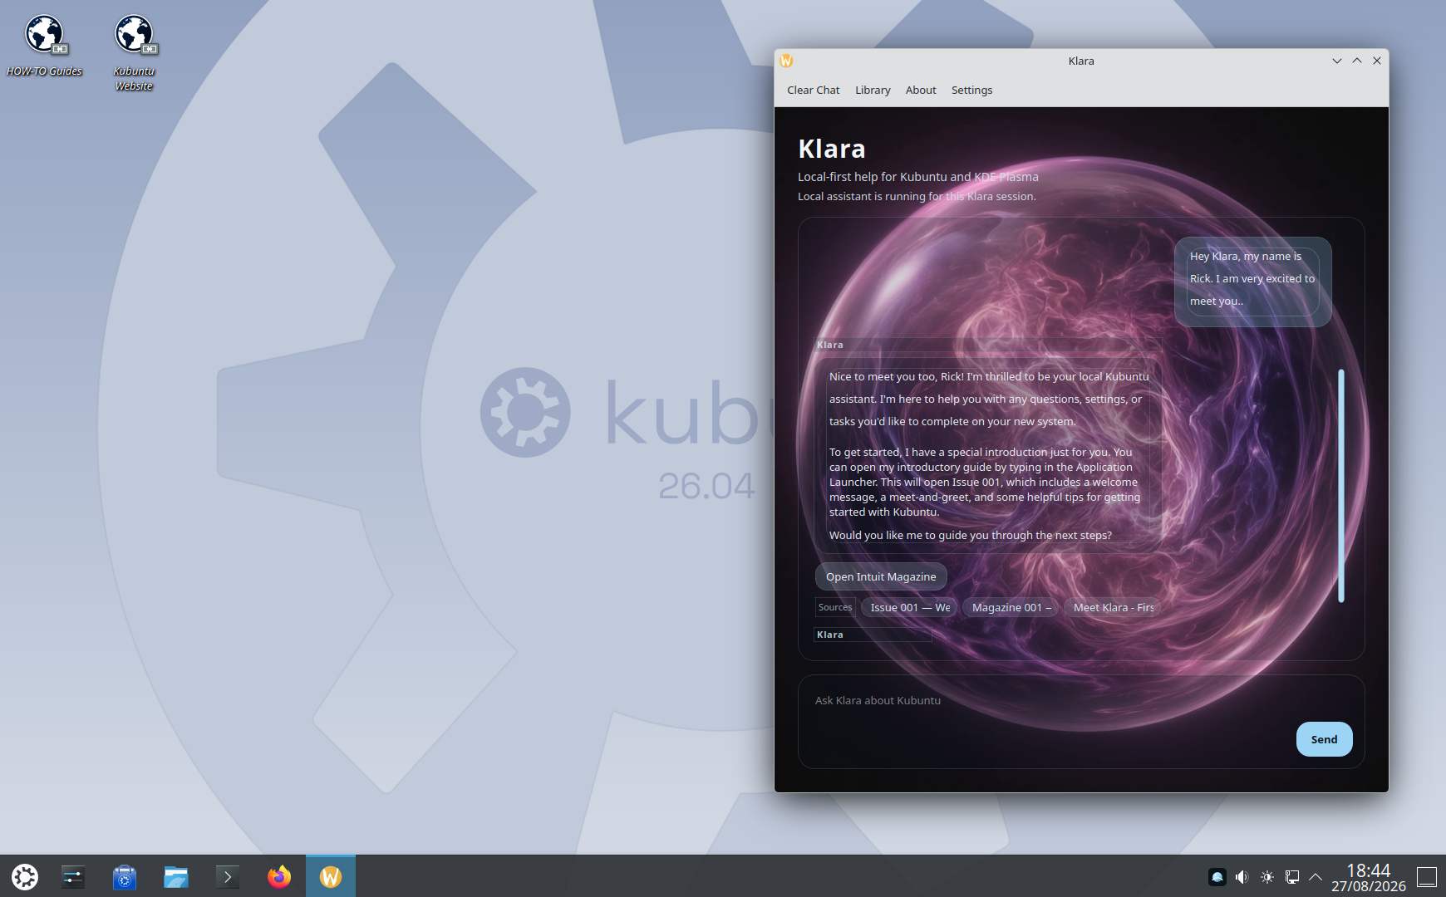Open System Settings from the taskbar
The height and width of the screenshot is (897, 1446).
(x=73, y=876)
